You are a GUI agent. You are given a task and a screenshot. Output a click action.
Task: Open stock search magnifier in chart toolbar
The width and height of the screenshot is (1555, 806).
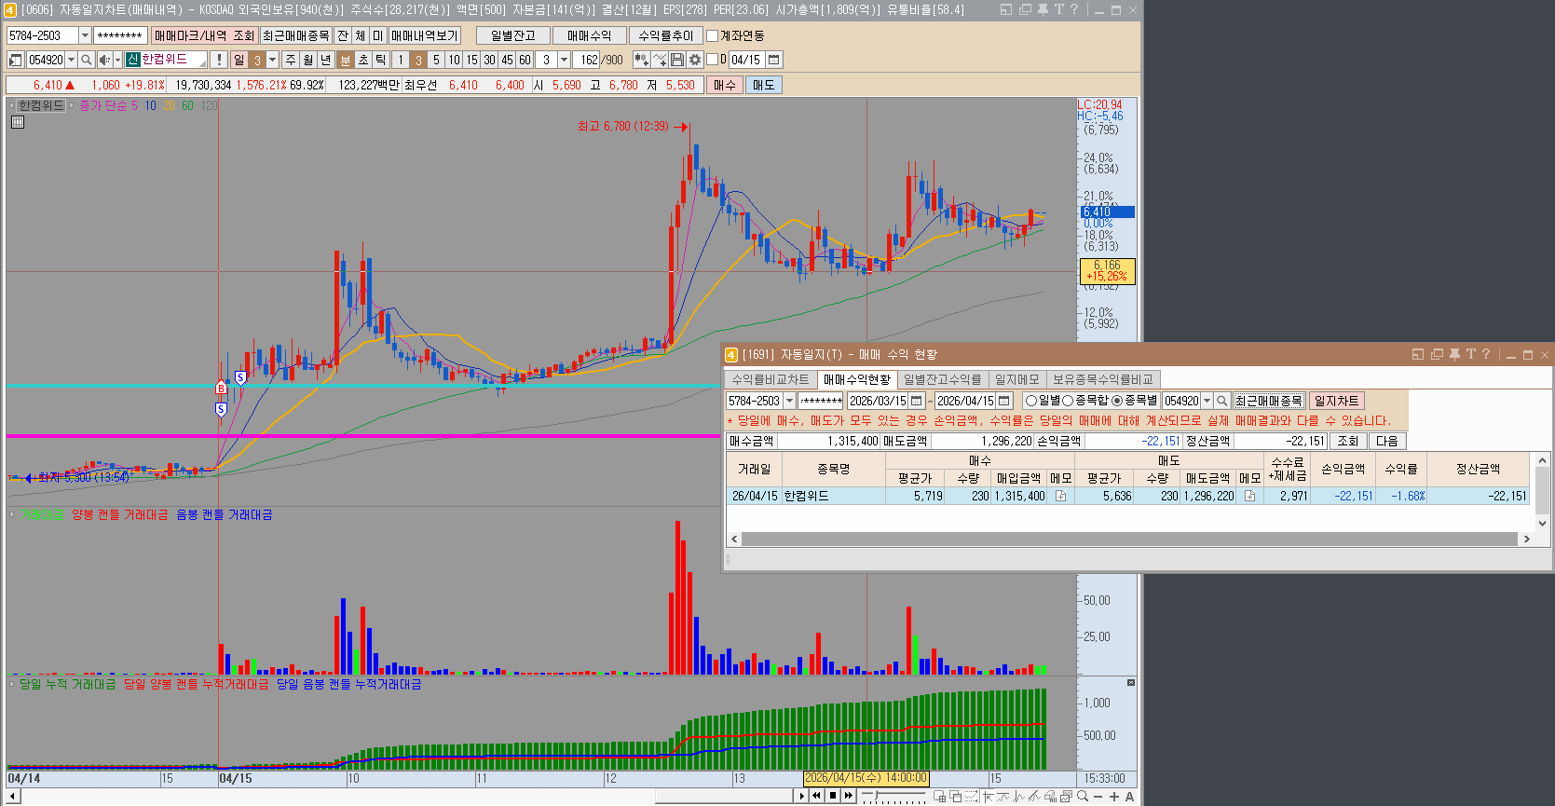click(86, 60)
